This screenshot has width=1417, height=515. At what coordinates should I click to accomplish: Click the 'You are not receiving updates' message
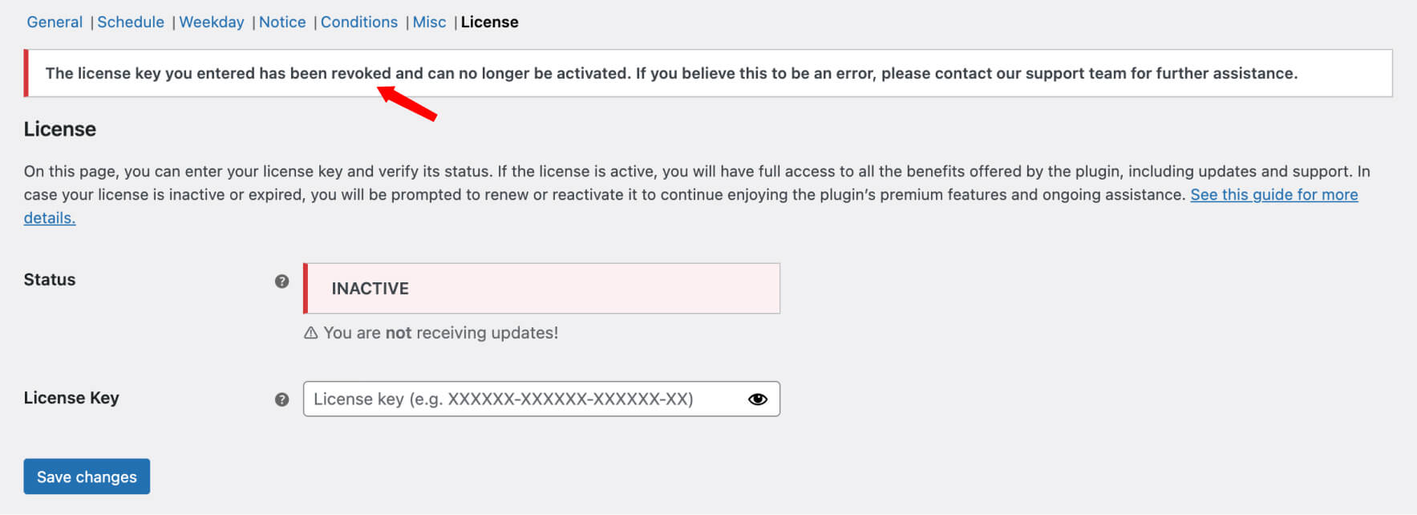coord(440,333)
